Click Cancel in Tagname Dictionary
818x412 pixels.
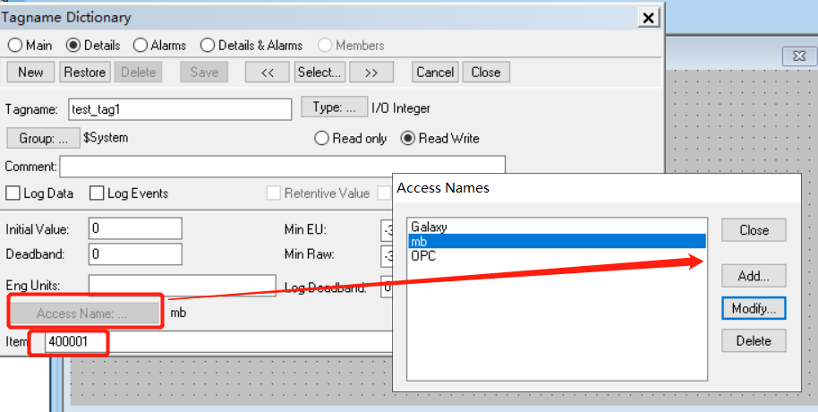[435, 72]
